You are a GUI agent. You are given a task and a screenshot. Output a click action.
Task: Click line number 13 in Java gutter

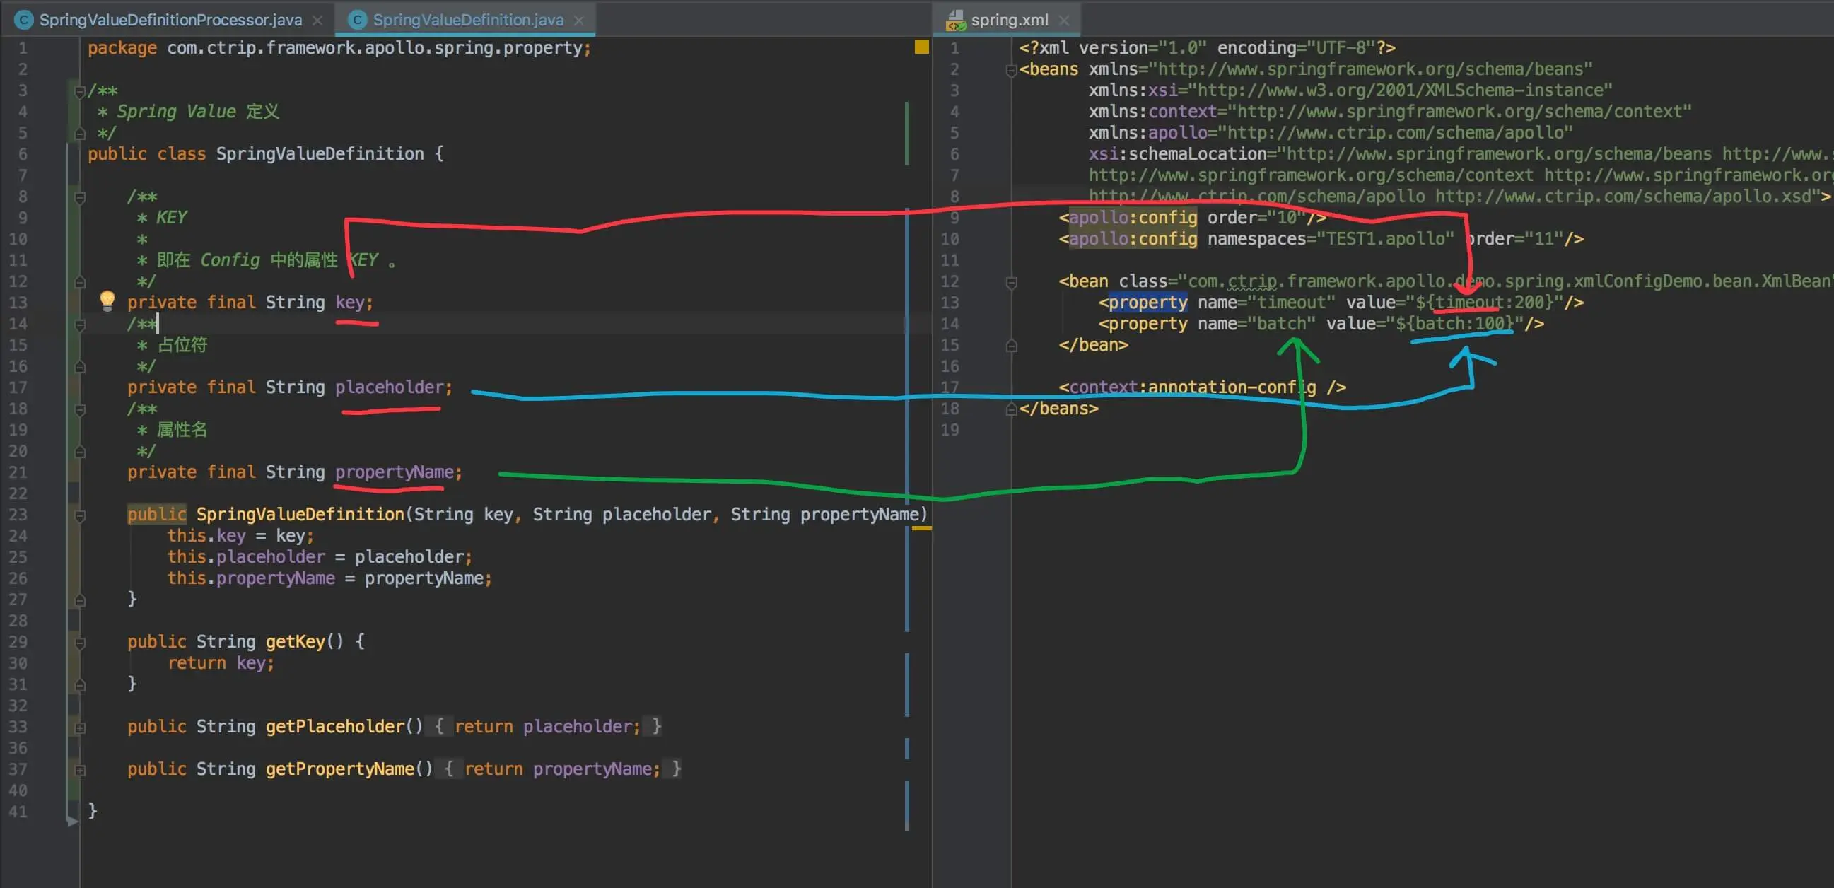click(18, 303)
